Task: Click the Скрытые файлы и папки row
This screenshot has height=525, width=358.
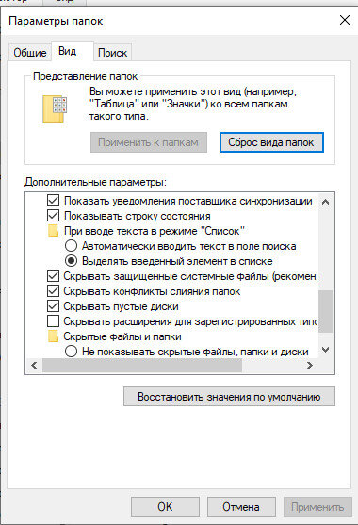Action: pyautogui.click(x=122, y=336)
